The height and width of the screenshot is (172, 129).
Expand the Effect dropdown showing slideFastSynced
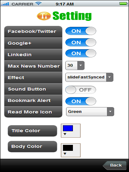(89, 77)
